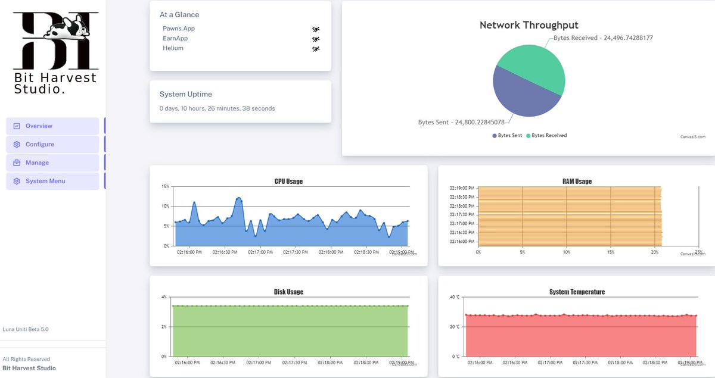This screenshot has height=378, width=715.
Task: Click the EarnApp running status icon
Action: [x=316, y=39]
